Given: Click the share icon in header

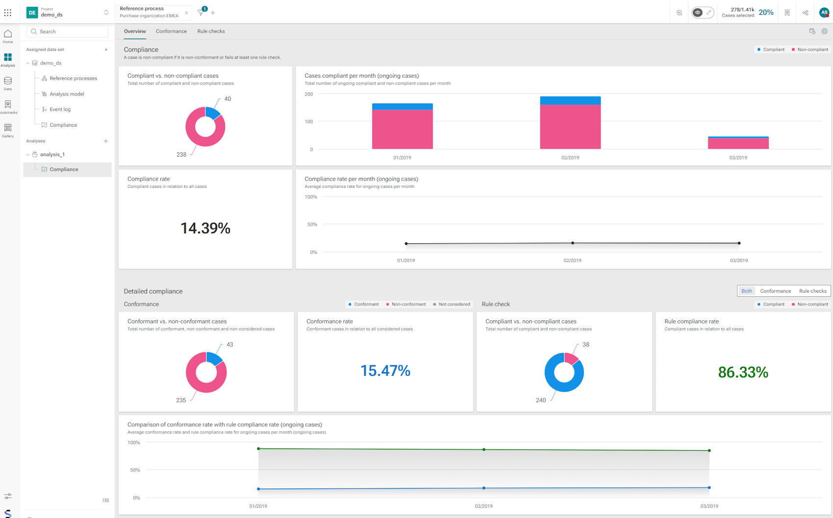Looking at the screenshot, I should (x=806, y=13).
